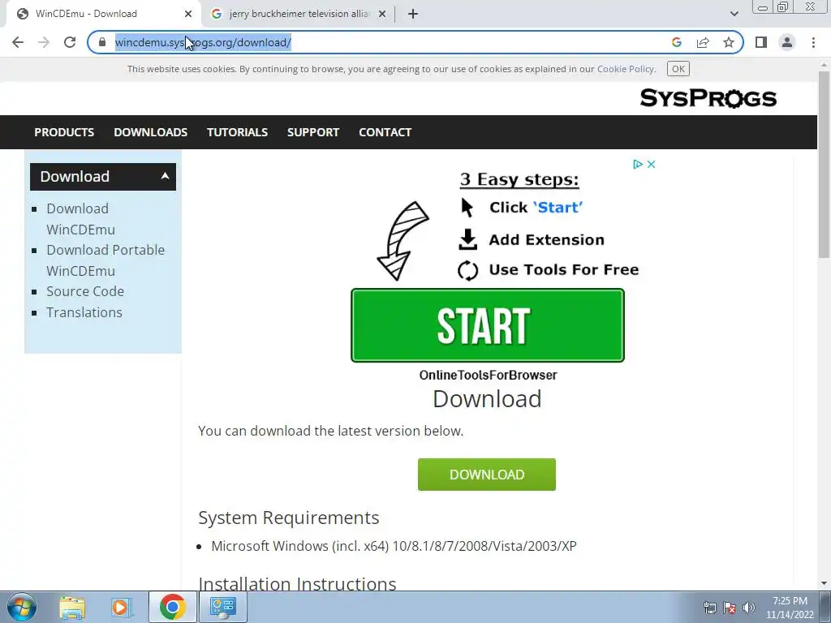Open the DOWNLOADS menu
Screen dimensions: 831x623
150,132
